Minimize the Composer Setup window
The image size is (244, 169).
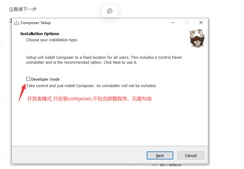(x=173, y=22)
